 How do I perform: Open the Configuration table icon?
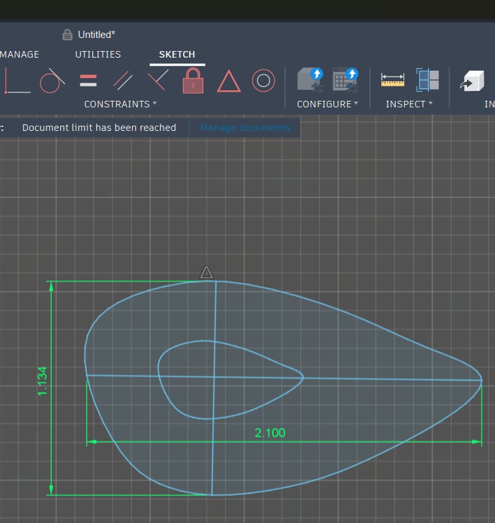(345, 80)
